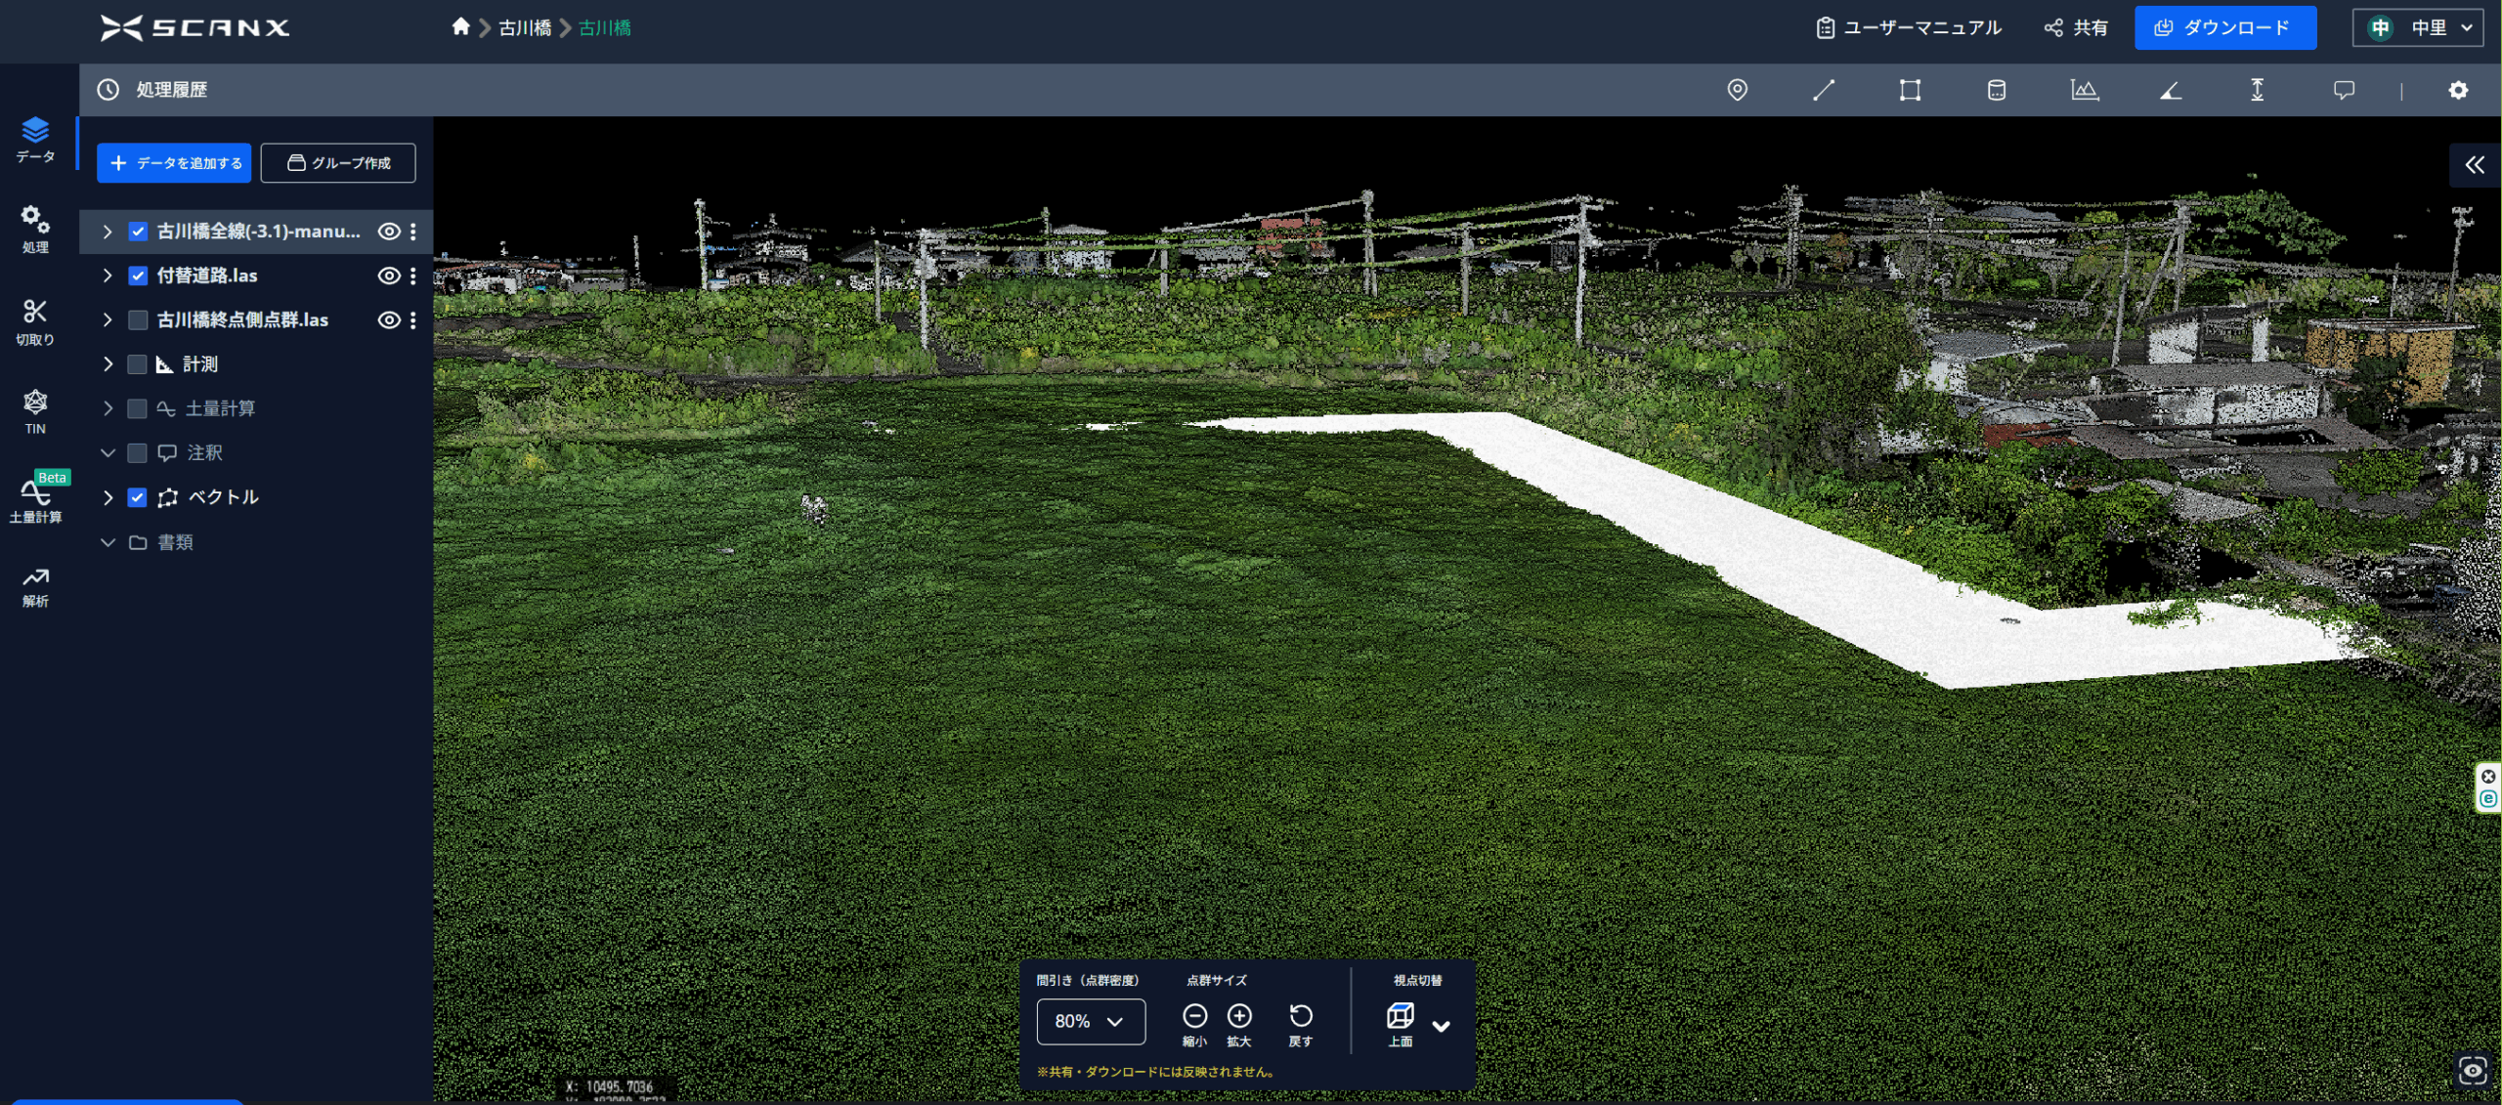Viewport: 2502px width, 1105px height.
Task: Select the area measurement tool icon
Action: pyautogui.click(x=1909, y=90)
